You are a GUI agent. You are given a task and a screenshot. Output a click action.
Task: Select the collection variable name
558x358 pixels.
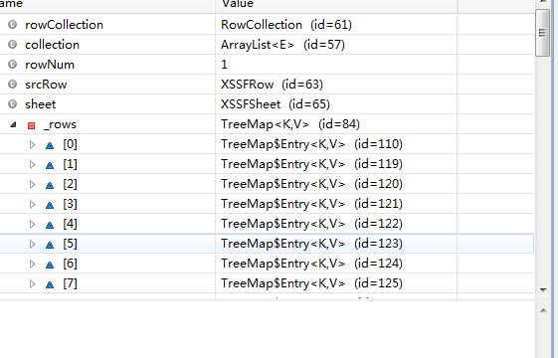[53, 45]
